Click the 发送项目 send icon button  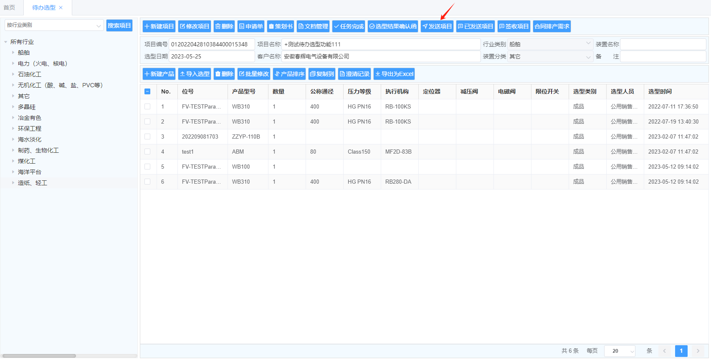coord(437,26)
